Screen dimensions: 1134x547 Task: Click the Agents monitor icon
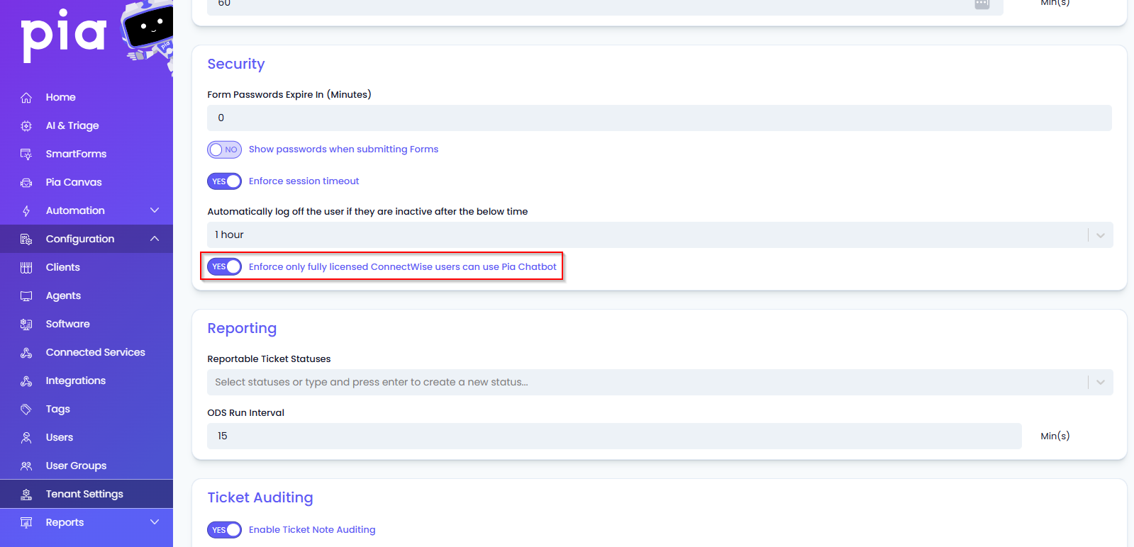26,295
